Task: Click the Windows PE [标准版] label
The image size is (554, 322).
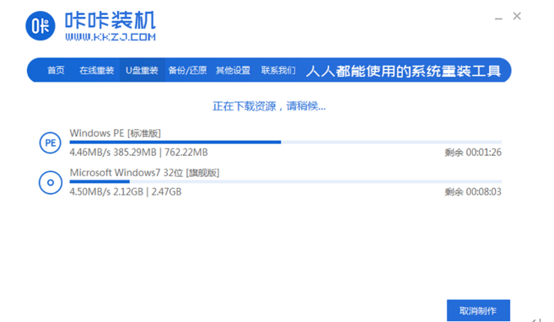Action: (x=116, y=133)
